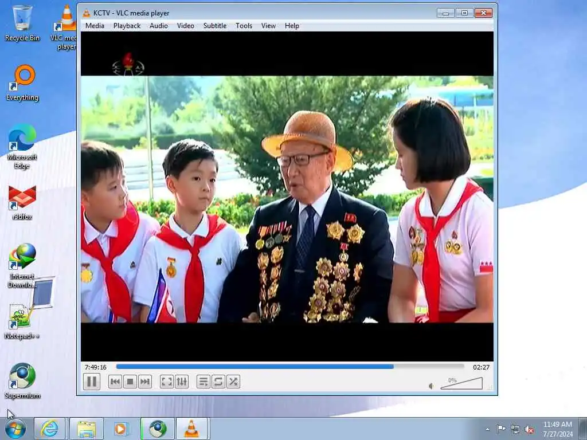Click the video display area

click(x=287, y=197)
